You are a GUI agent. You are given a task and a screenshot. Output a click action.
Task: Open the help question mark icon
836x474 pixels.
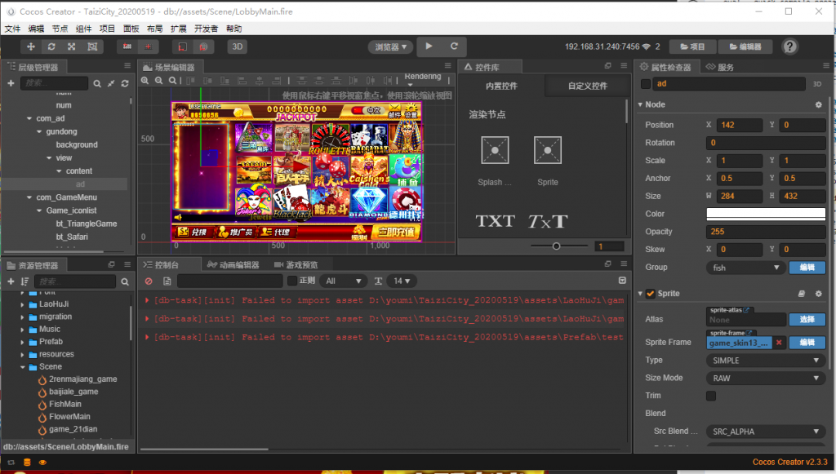click(789, 47)
